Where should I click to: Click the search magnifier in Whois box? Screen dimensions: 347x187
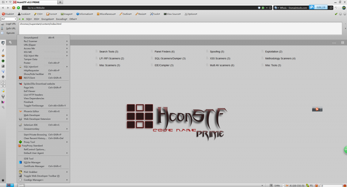[x=331, y=8]
